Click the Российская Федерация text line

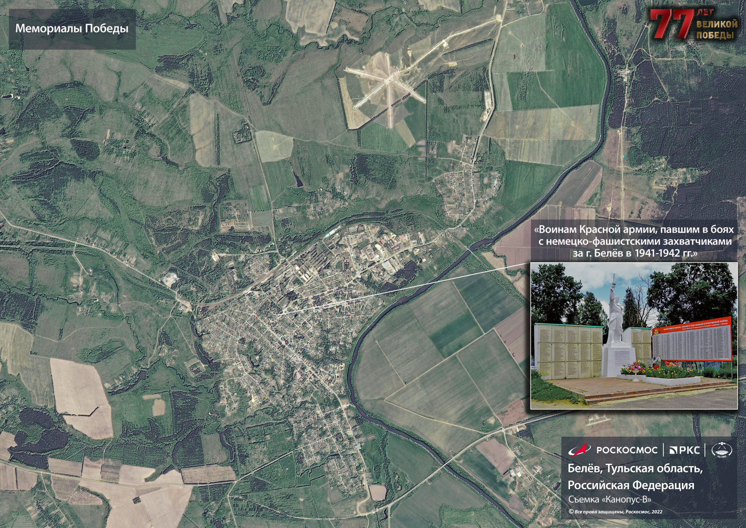point(631,485)
